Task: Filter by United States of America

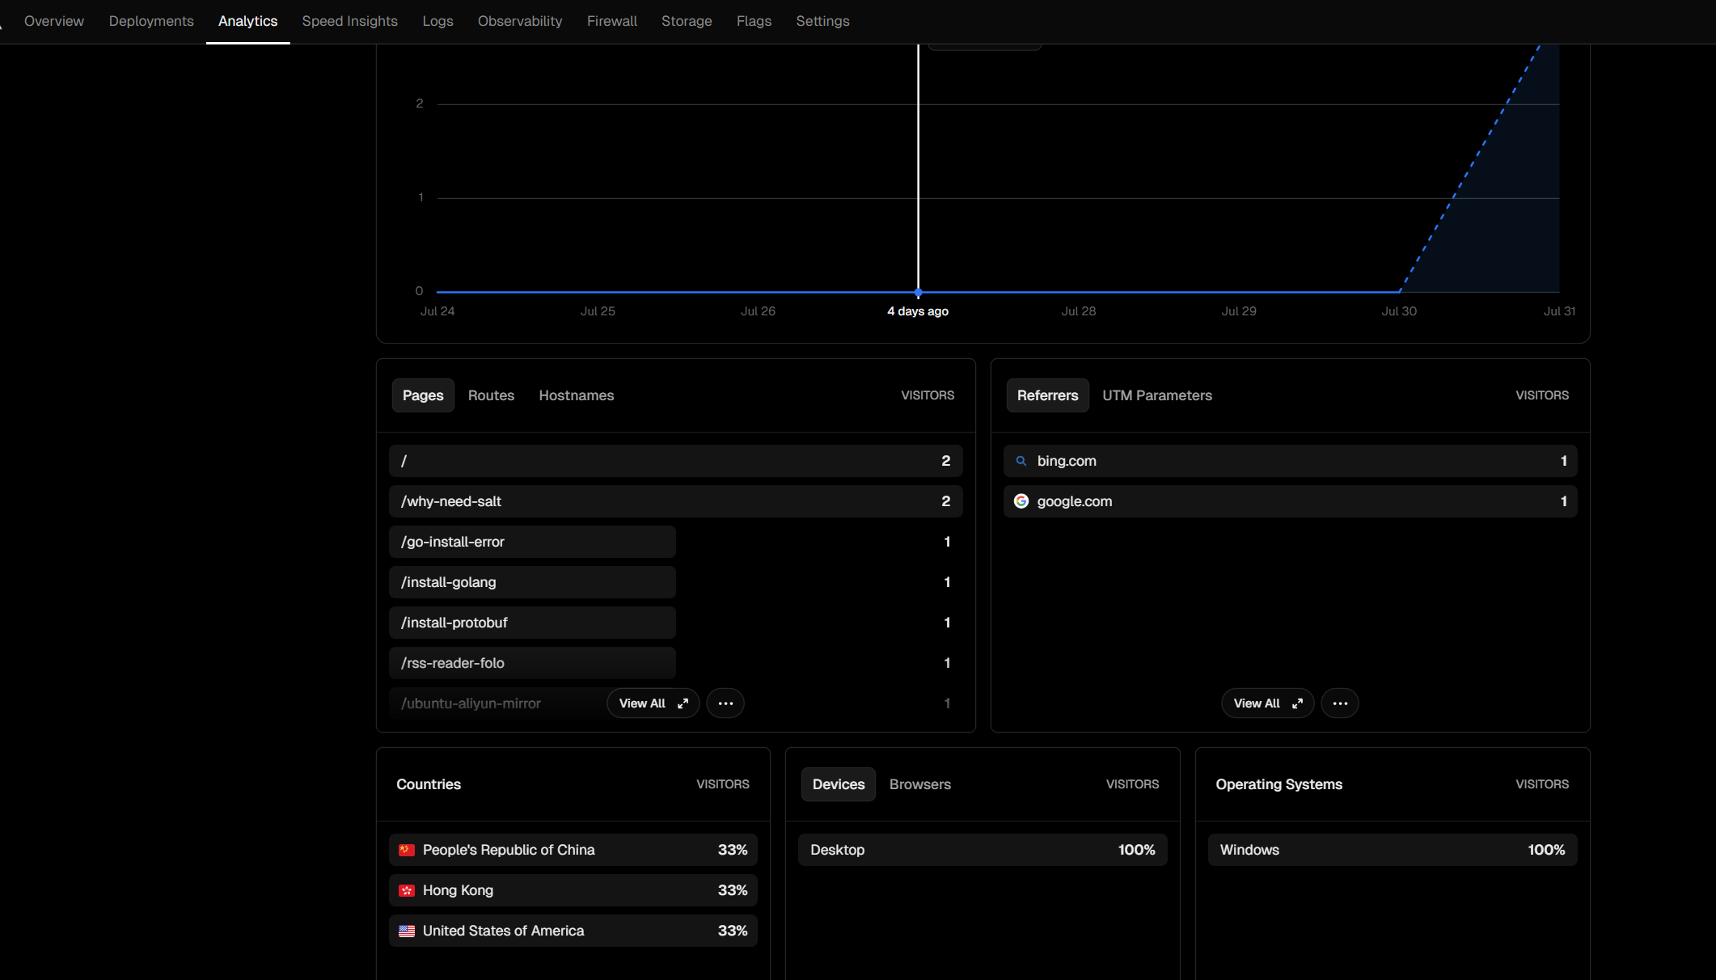Action: [x=573, y=931]
